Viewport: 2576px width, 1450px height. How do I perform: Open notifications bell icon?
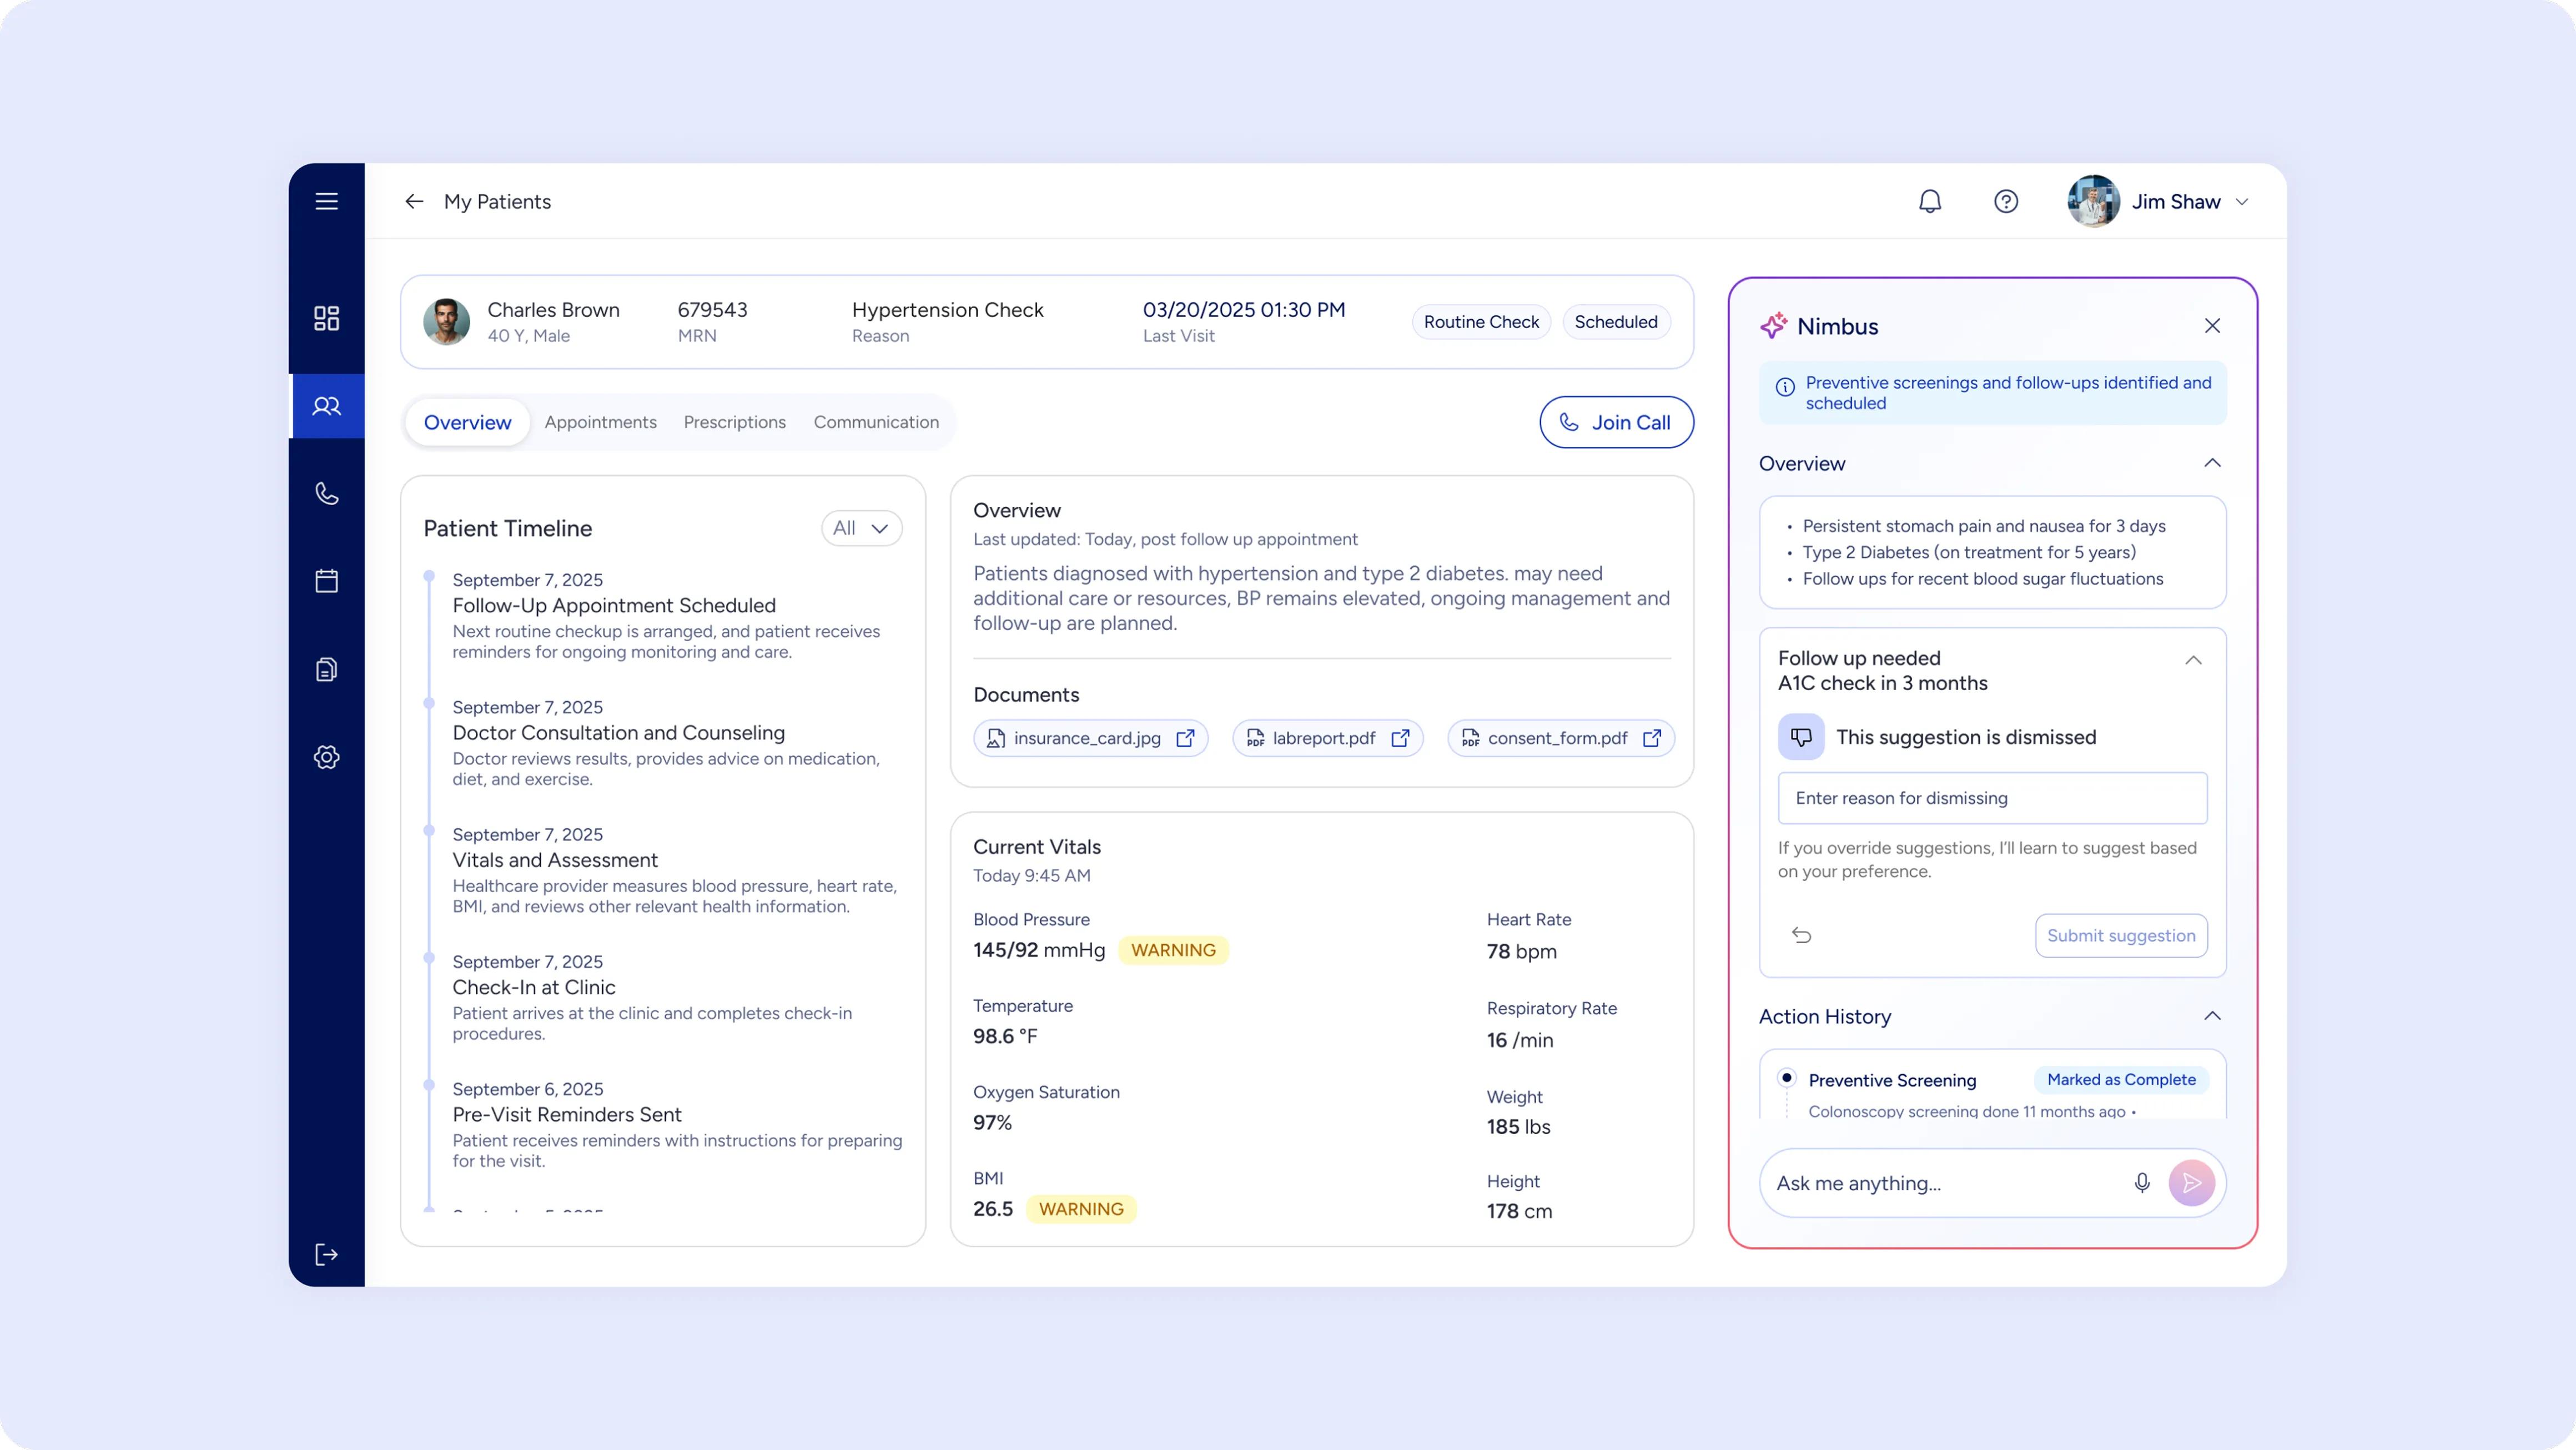(x=1929, y=201)
